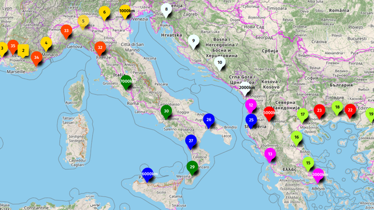Viewport: 374px width, 210px height.
Task: Select the green marker numbered 29
Action: (x=192, y=168)
